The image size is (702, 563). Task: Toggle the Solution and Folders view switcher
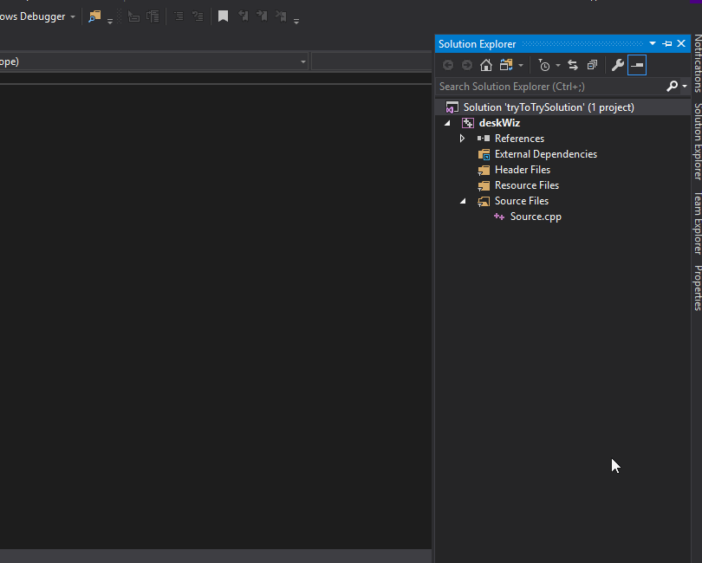pos(507,65)
